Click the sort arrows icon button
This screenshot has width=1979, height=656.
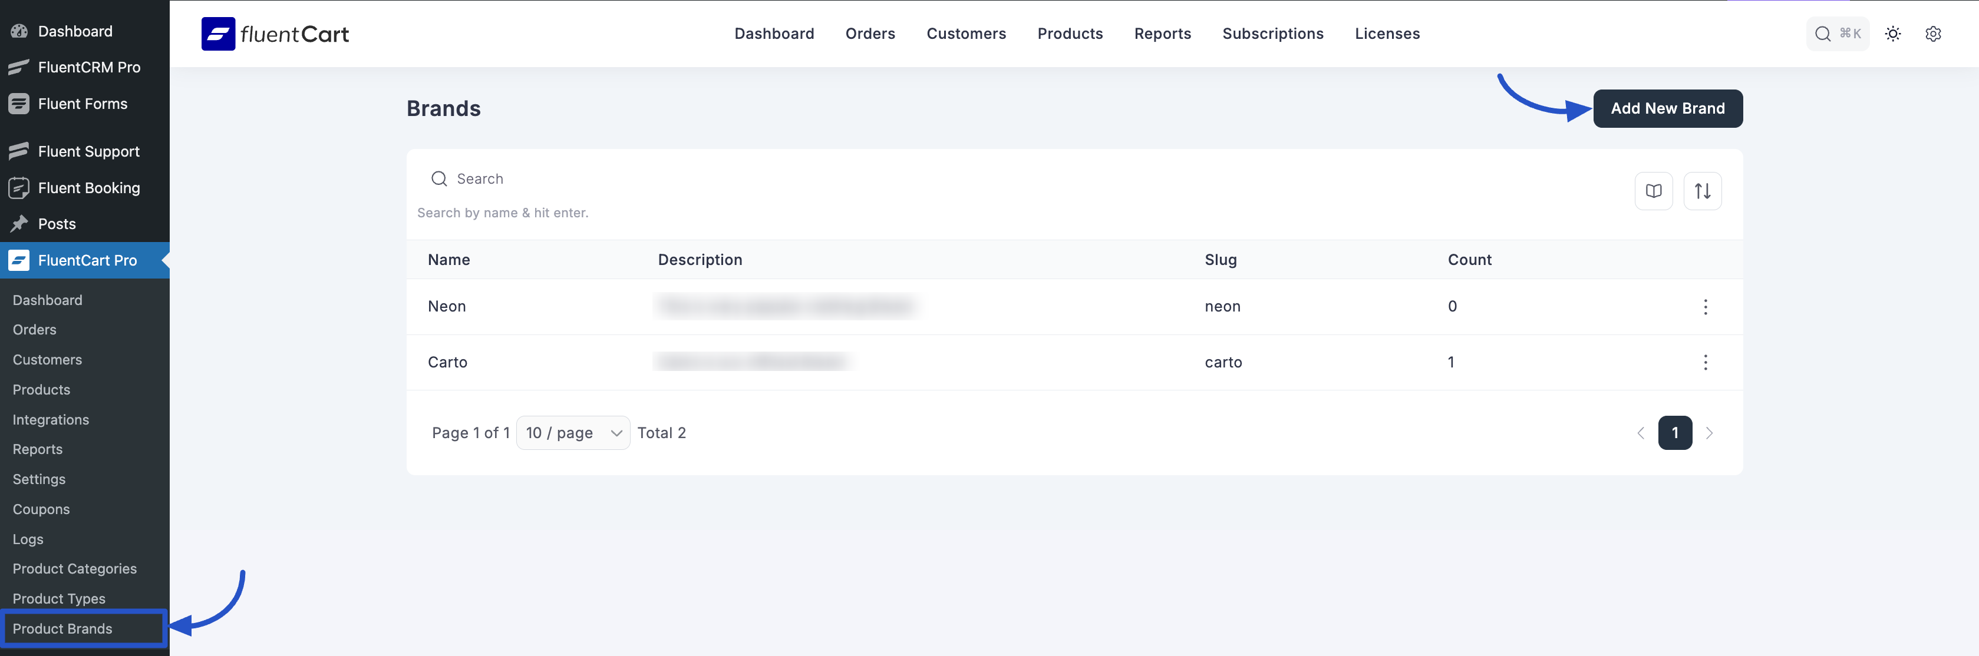[1701, 191]
